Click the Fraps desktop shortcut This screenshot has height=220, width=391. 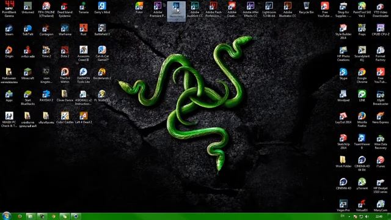(x=362, y=30)
